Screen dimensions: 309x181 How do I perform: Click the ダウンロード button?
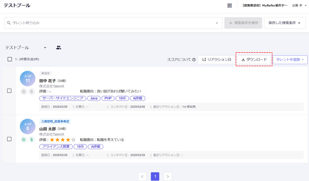coord(254,59)
